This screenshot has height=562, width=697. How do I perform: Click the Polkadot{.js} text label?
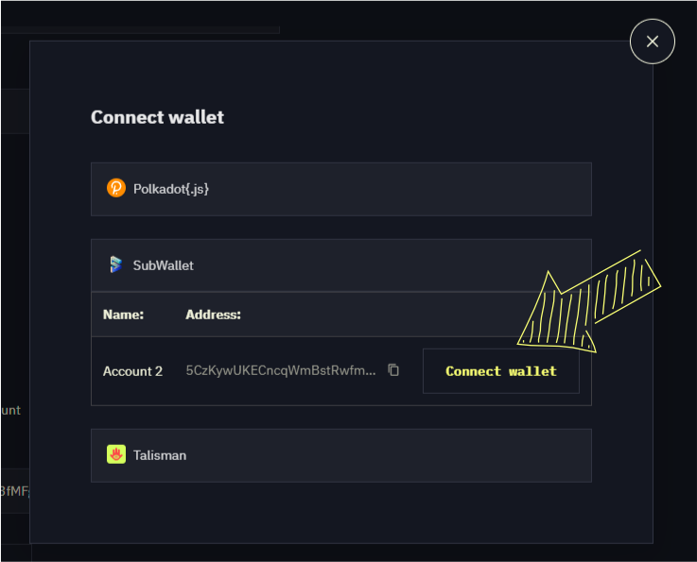pos(171,189)
